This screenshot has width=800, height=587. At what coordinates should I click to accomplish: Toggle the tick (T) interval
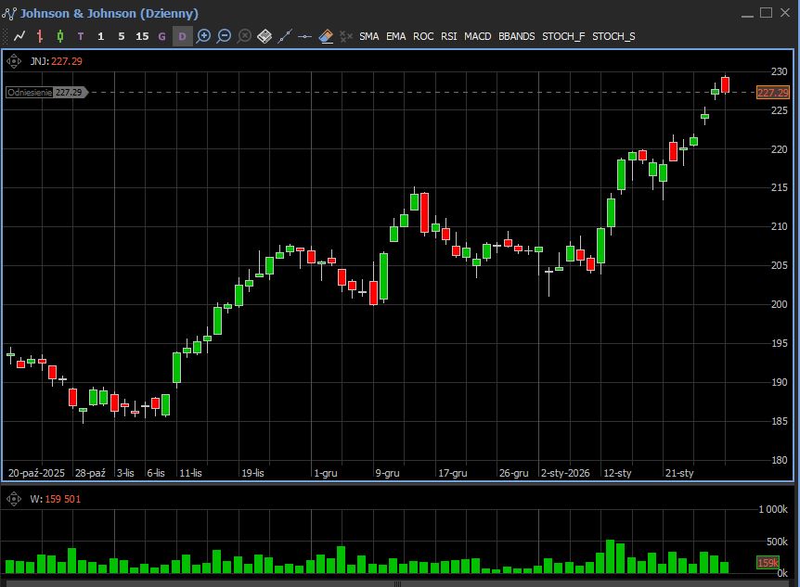pos(81,36)
